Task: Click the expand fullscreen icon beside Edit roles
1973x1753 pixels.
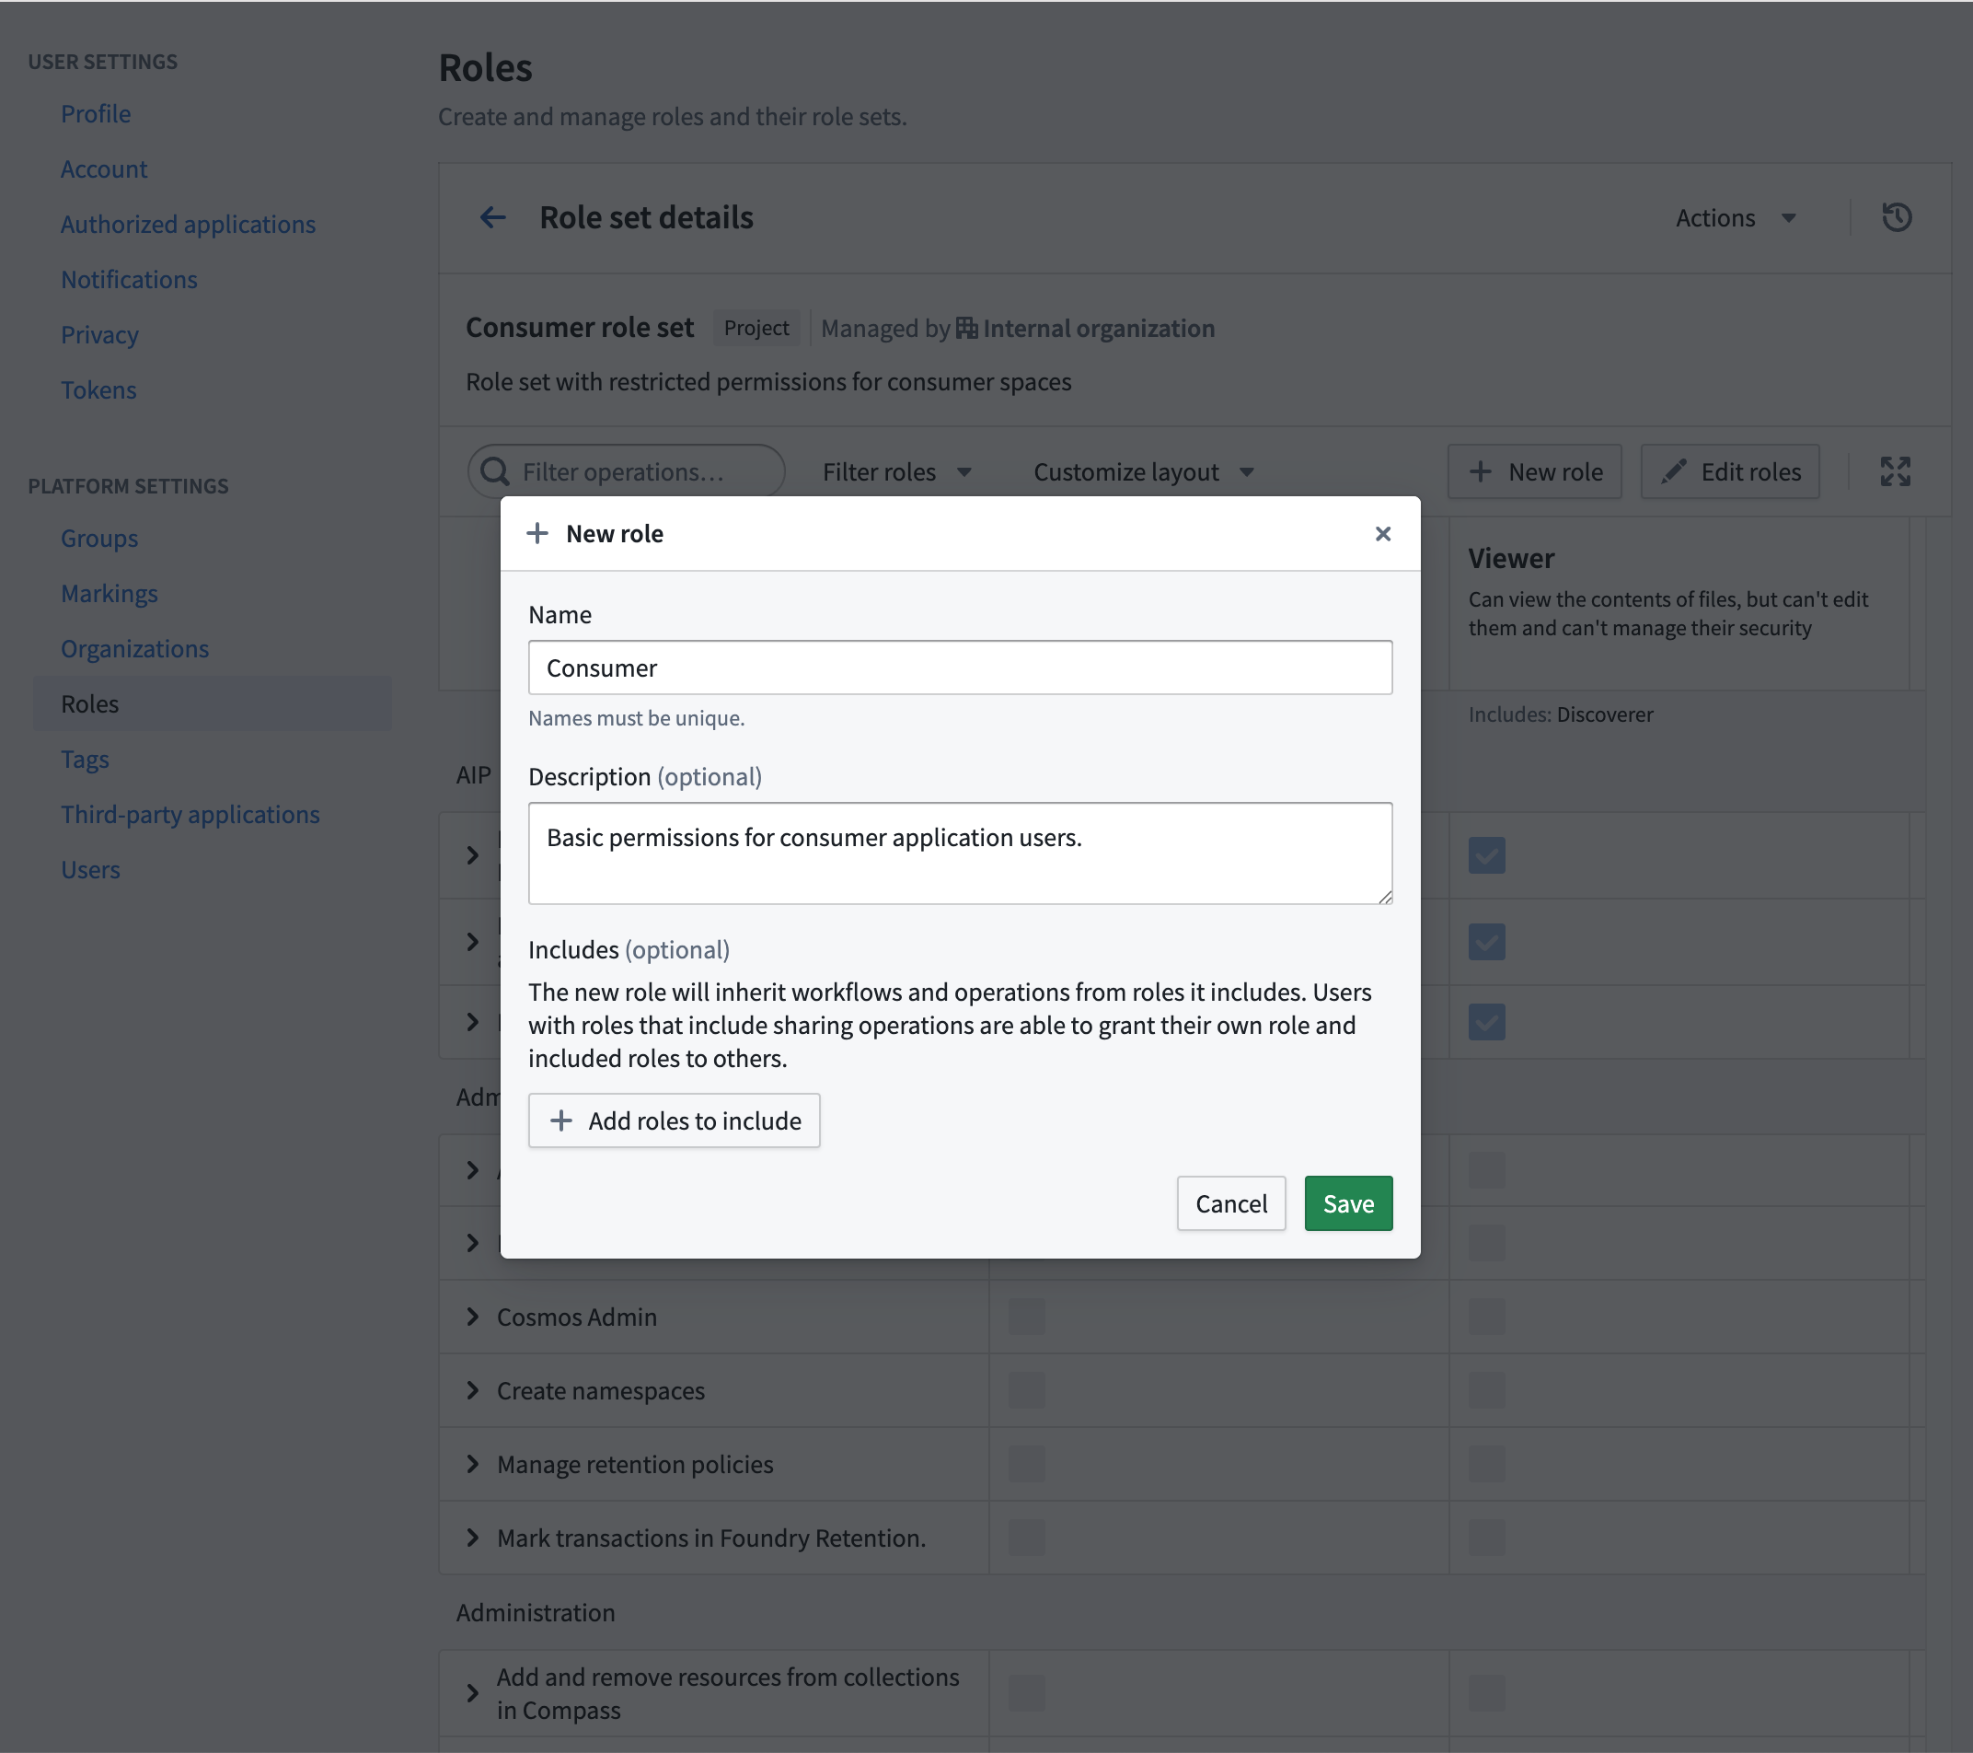Action: [x=1895, y=471]
